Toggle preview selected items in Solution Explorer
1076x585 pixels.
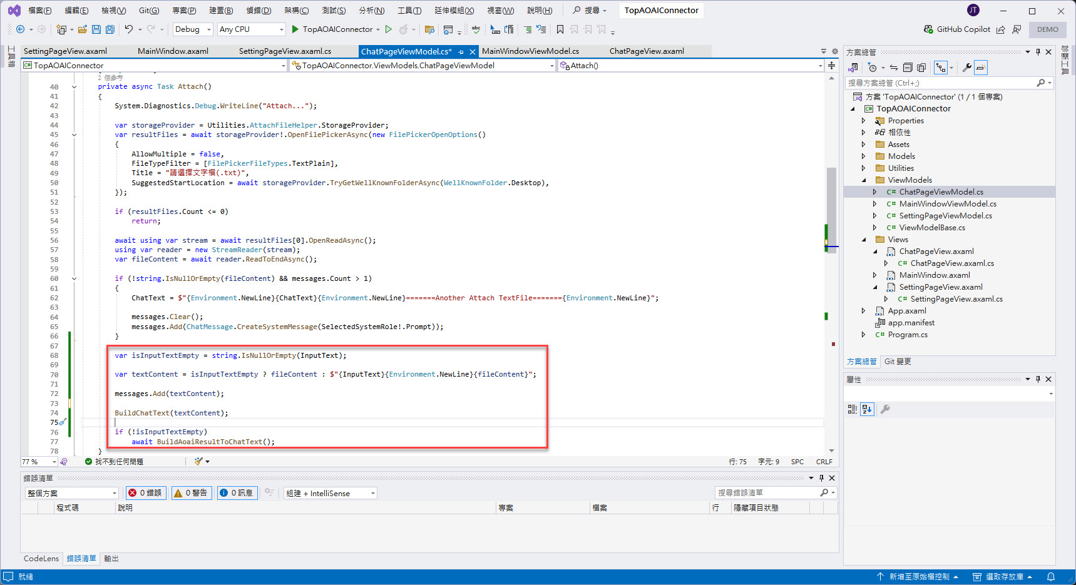(x=981, y=68)
